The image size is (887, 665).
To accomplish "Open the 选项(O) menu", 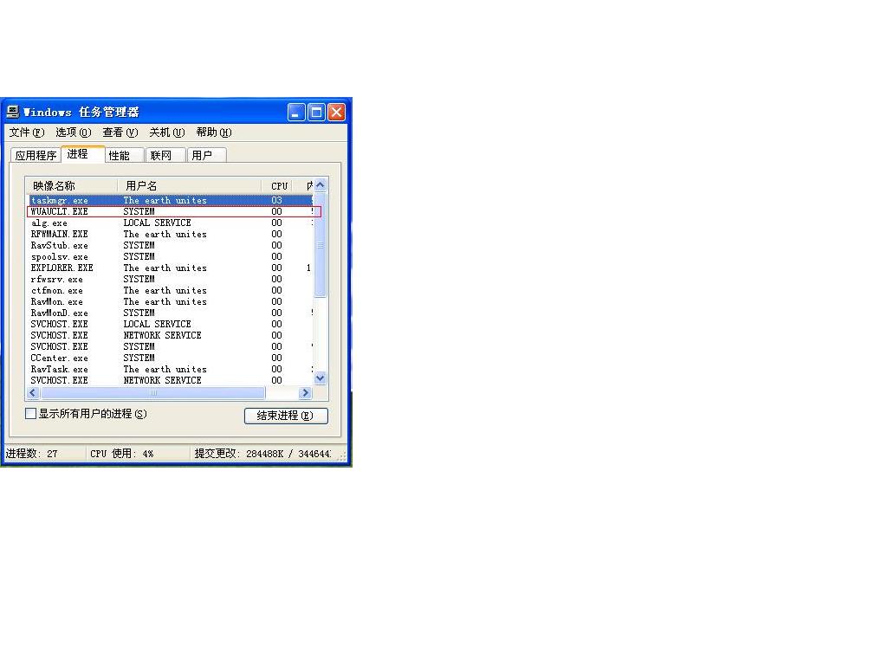I will click(x=74, y=132).
